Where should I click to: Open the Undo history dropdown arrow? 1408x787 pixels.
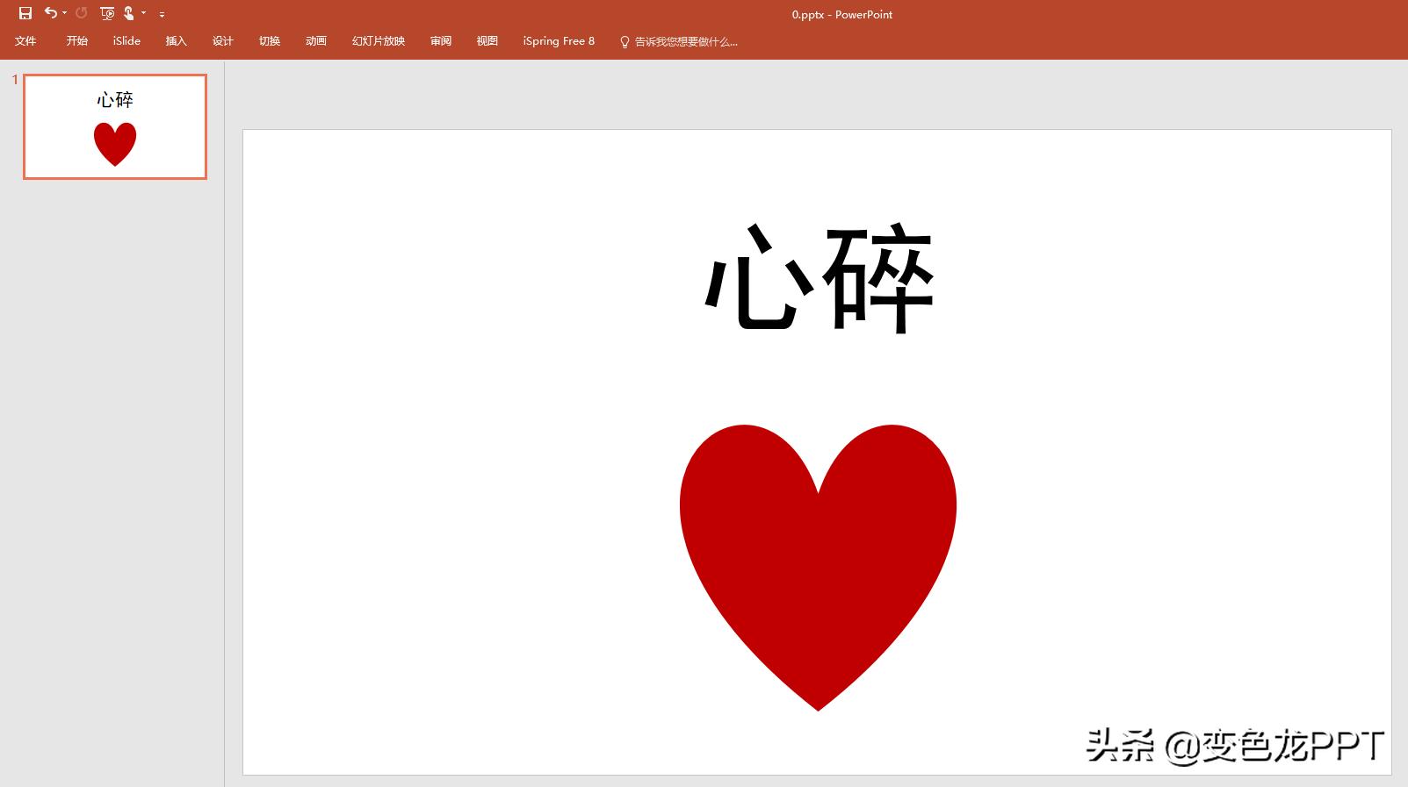[65, 14]
